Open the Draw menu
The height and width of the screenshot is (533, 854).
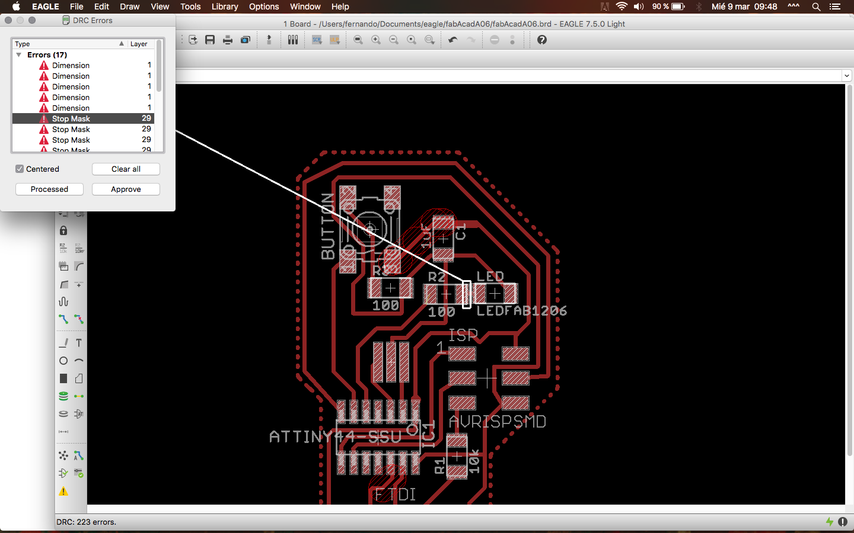click(129, 7)
